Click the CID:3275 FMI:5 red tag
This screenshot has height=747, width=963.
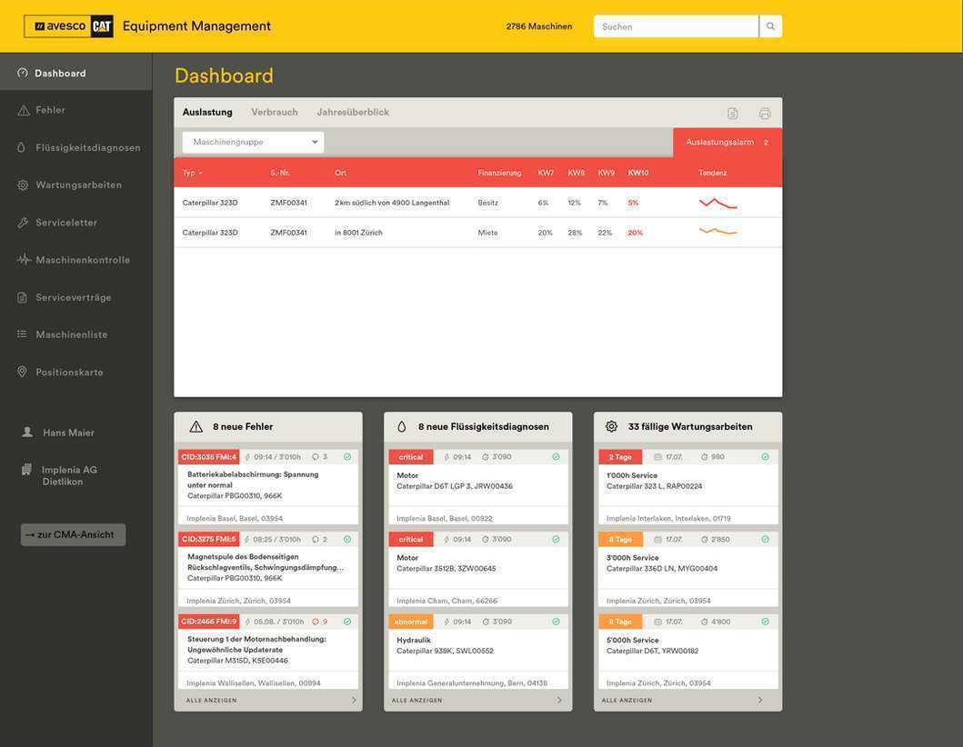(209, 539)
